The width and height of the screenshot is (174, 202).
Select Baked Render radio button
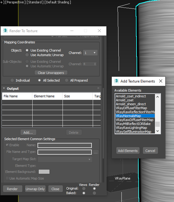pos(94,193)
